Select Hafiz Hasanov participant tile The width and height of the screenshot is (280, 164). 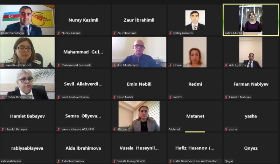point(195,148)
